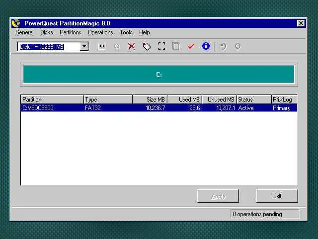The width and height of the screenshot is (318, 239).
Task: Click the red checkmark Check partition icon
Action: point(191,46)
